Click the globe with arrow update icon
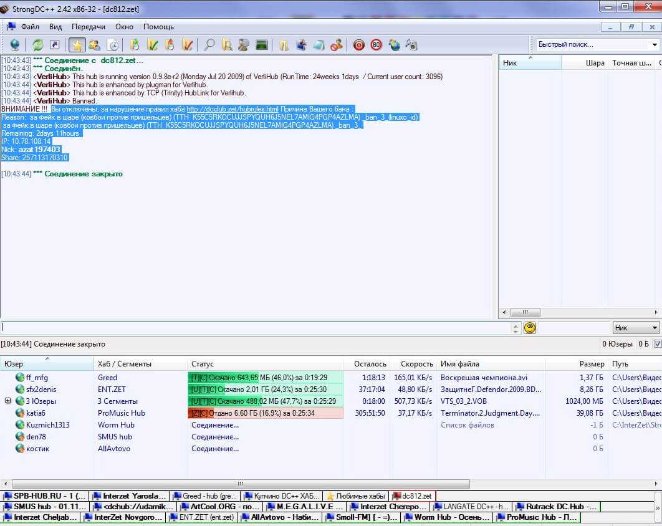Screen dimensions: 662x526 pyautogui.click(x=394, y=45)
